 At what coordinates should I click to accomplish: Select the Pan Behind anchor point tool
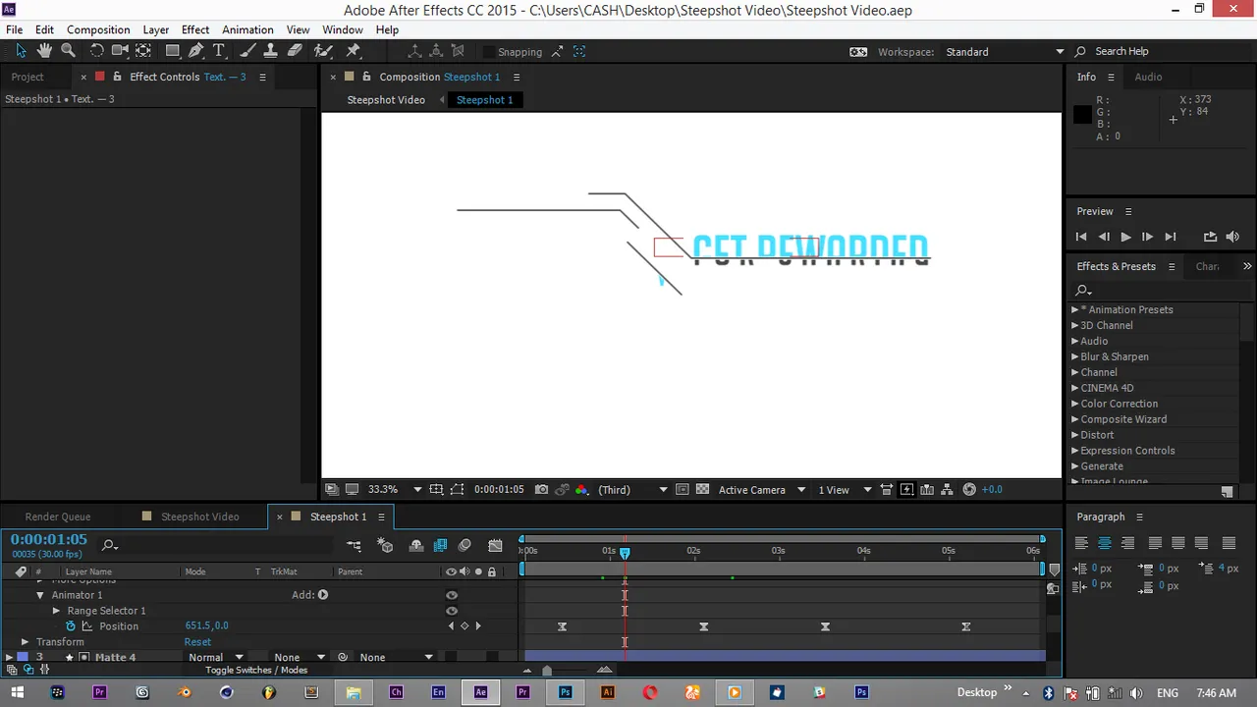143,51
